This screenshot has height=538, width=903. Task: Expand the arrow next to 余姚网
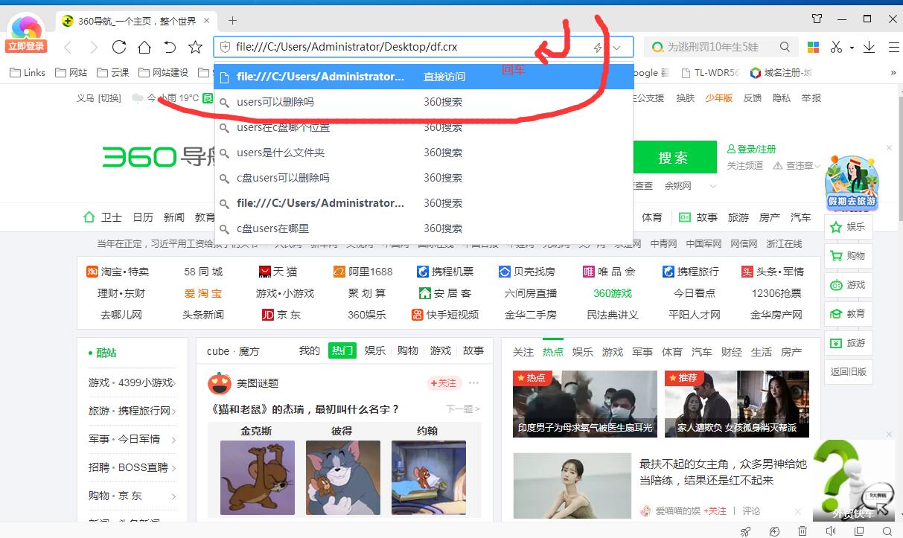coord(713,186)
